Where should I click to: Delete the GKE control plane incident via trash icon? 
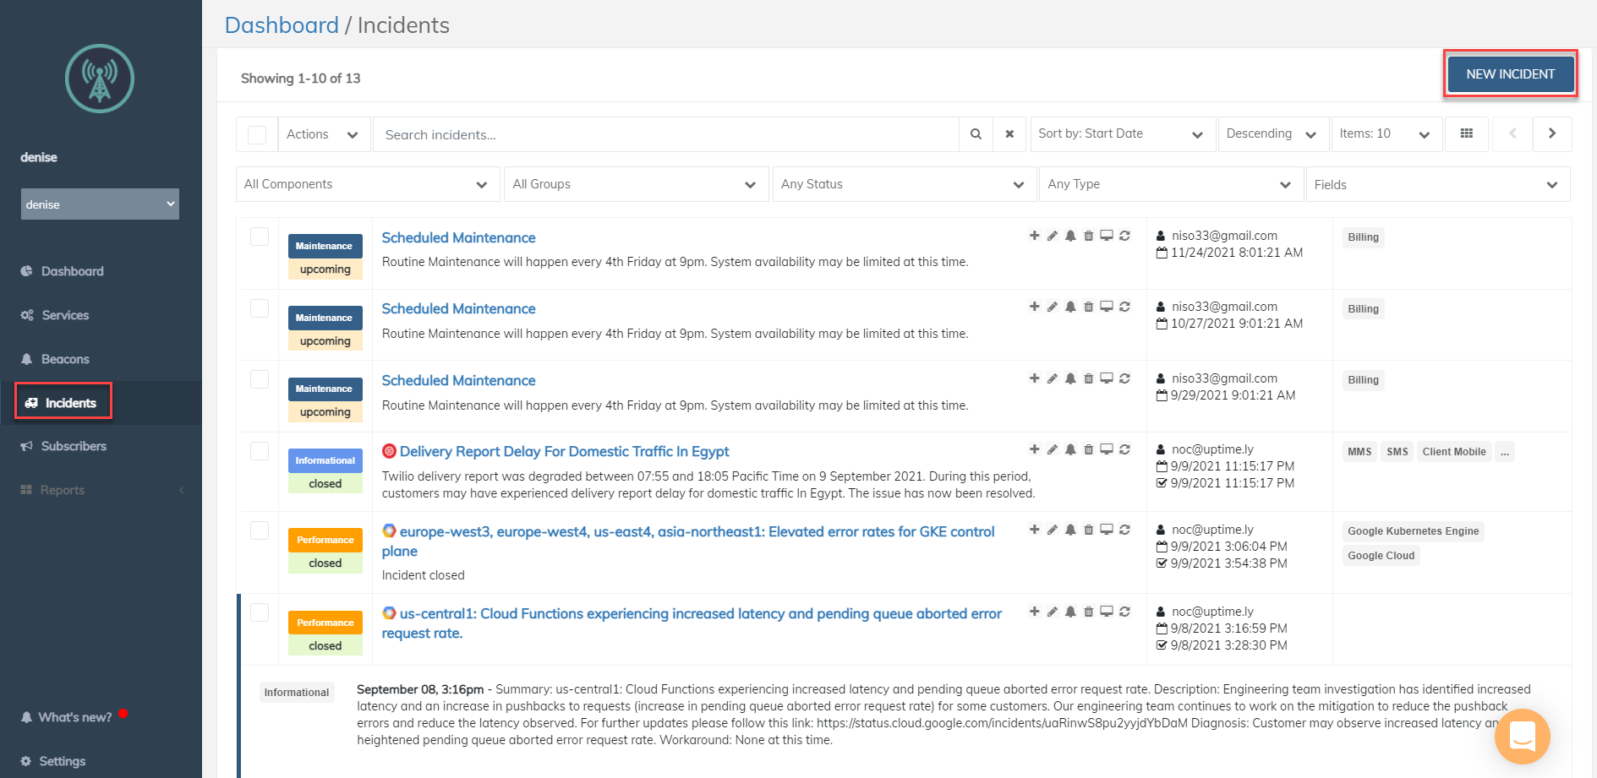pos(1089,530)
